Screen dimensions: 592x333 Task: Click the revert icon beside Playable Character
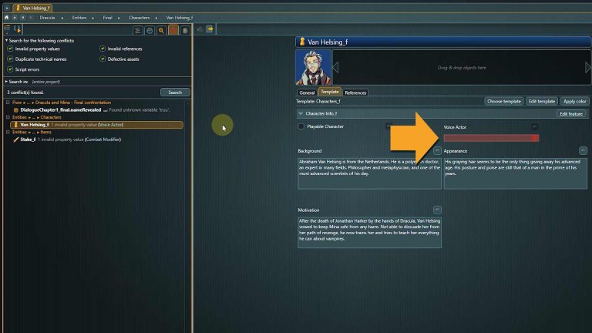(388, 126)
